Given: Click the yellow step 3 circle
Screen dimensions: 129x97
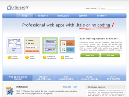Looking at the screenshot, I should 45,57.
